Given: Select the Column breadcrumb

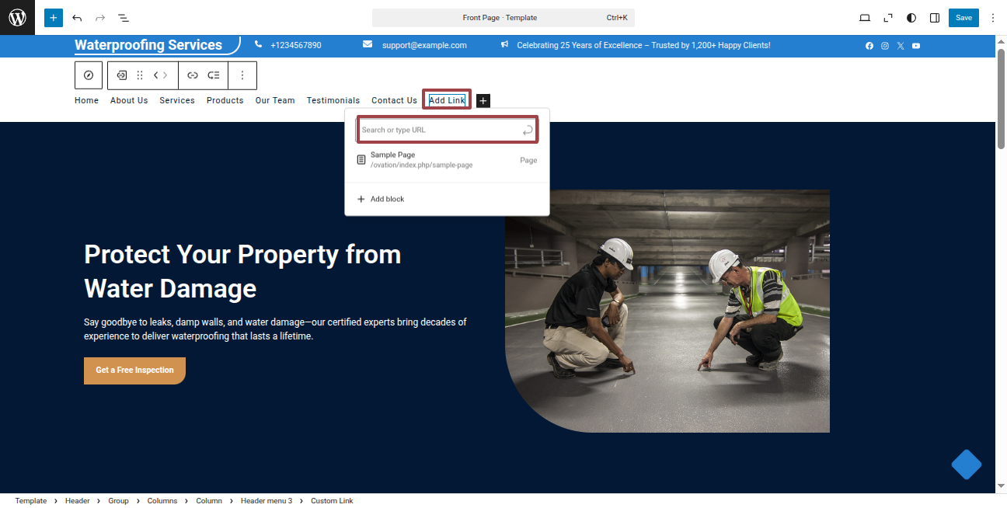Looking at the screenshot, I should tap(209, 501).
